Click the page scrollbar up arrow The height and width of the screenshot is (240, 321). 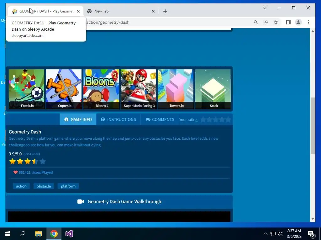click(x=313, y=31)
